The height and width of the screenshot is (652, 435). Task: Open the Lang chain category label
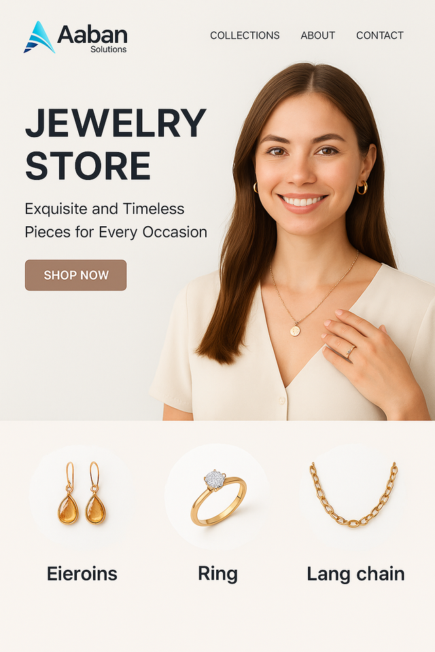[x=355, y=575]
